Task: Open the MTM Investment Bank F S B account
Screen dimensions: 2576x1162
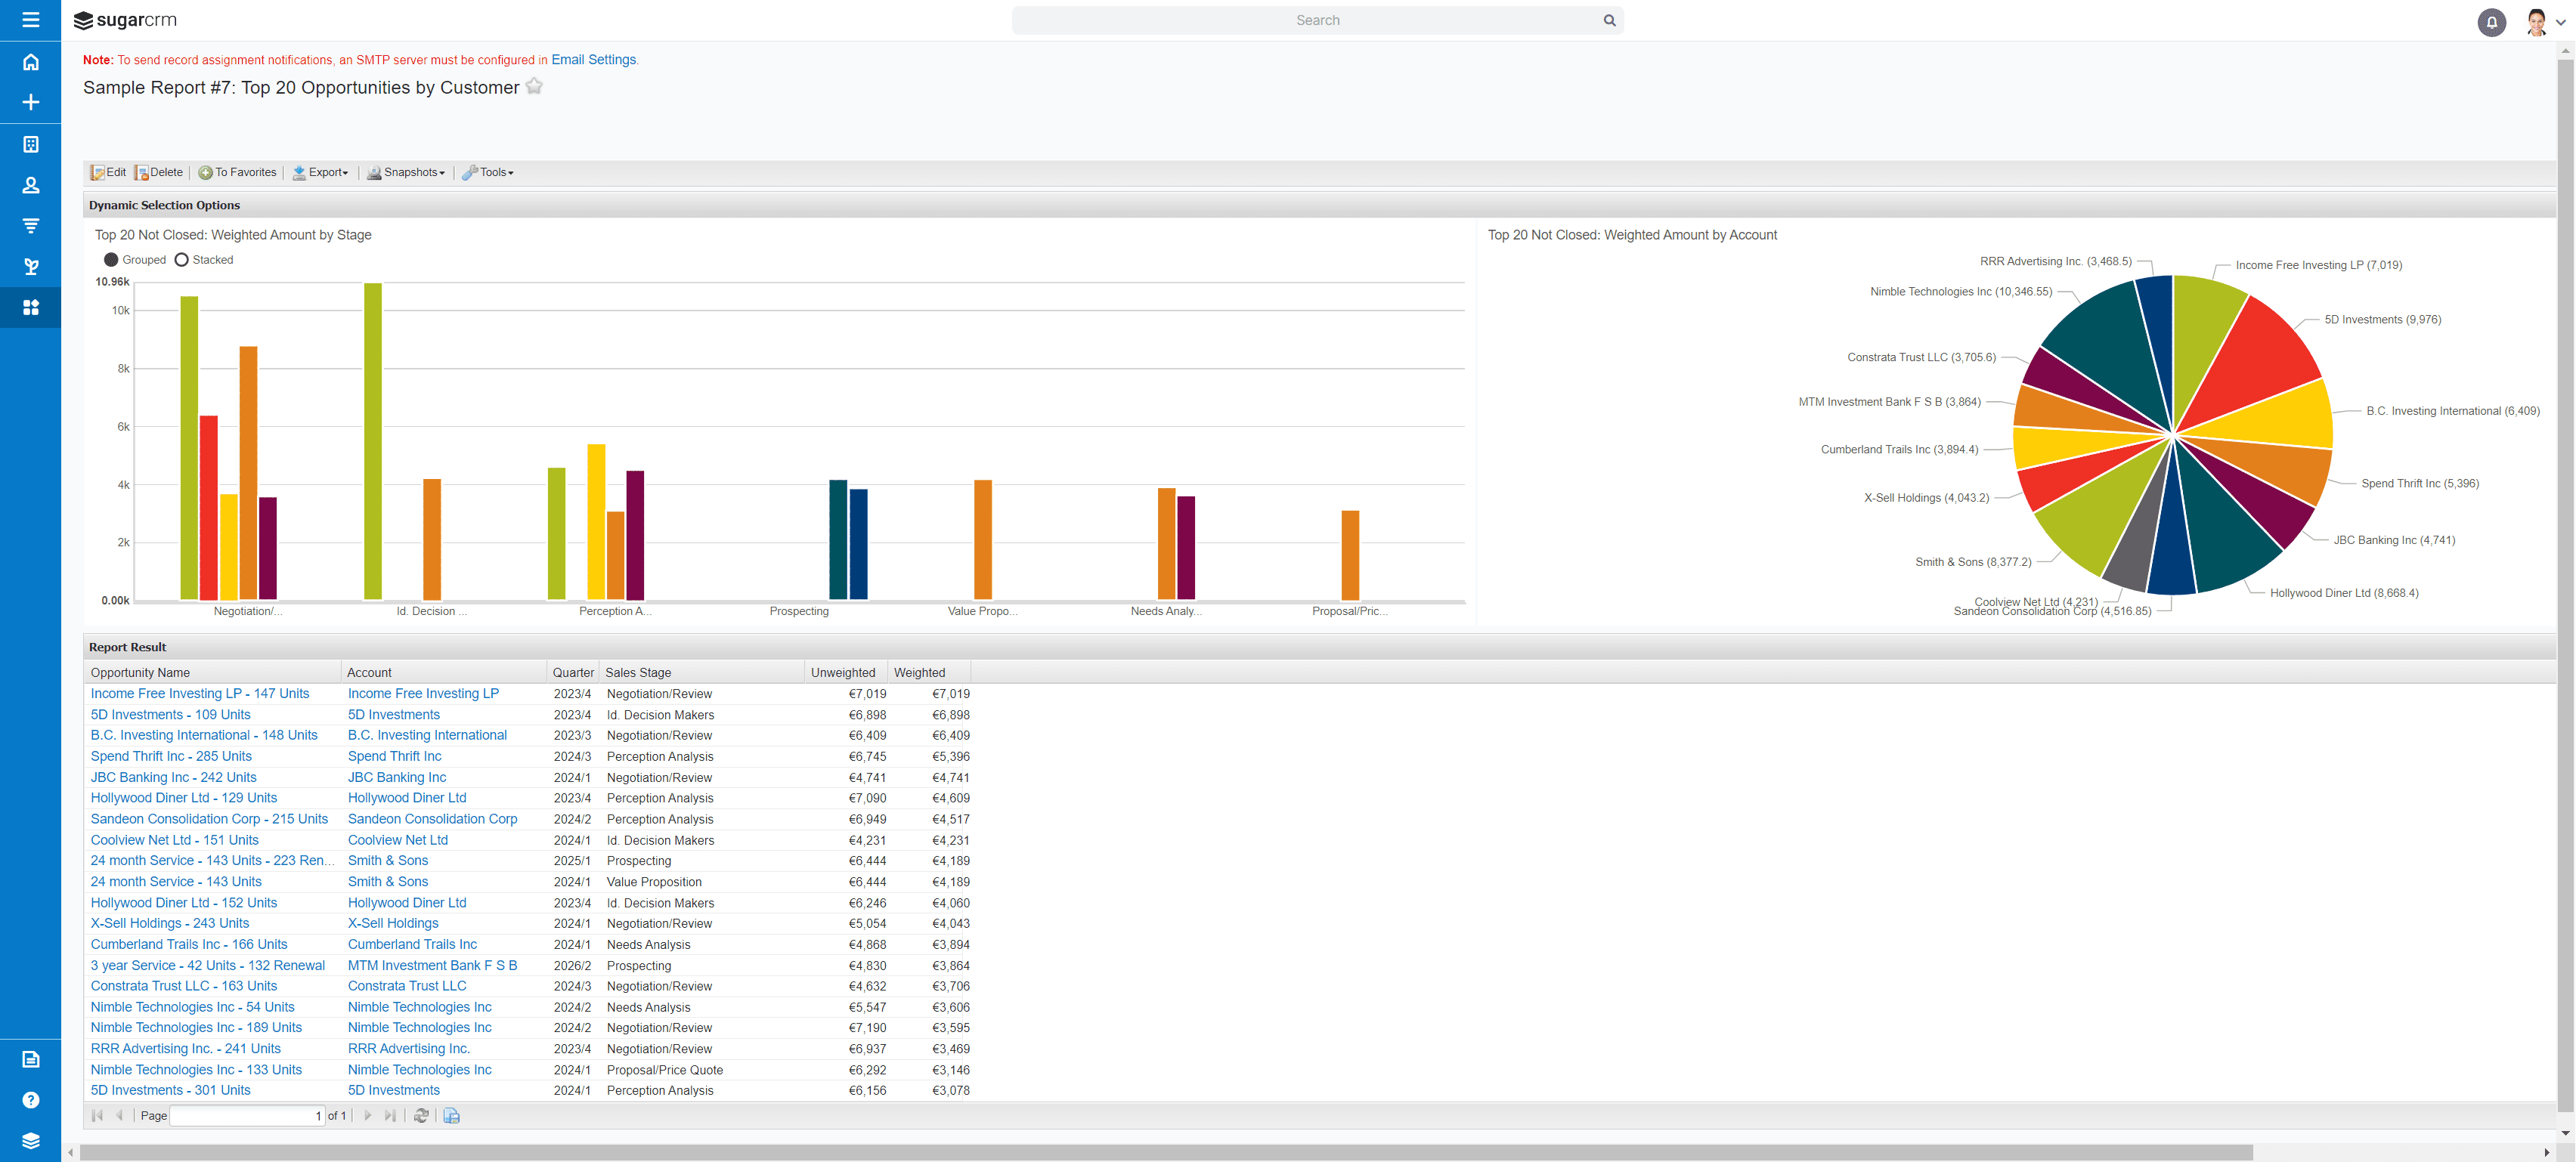Action: (x=432, y=965)
